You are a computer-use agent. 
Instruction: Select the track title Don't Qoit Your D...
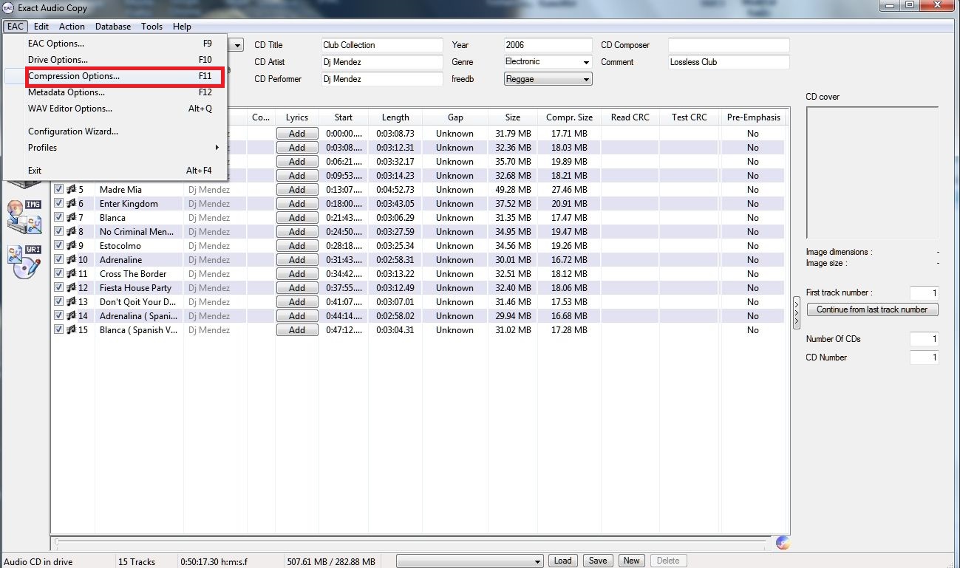tap(138, 302)
